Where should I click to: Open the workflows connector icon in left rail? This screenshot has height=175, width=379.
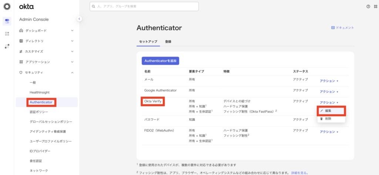pyautogui.click(x=7, y=46)
